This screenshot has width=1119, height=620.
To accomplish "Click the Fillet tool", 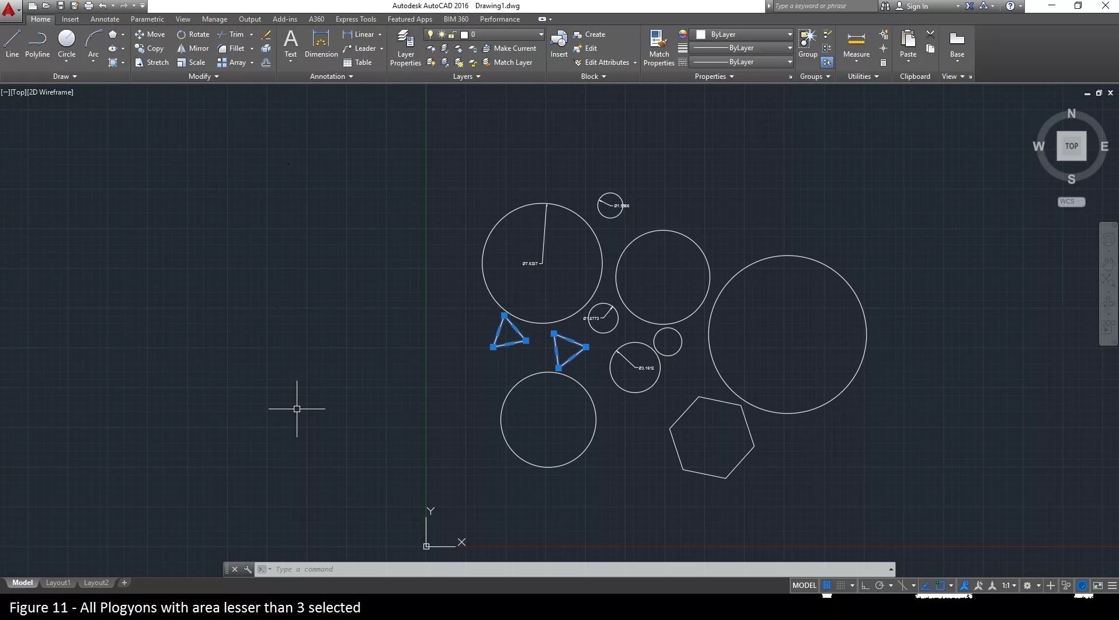I will (231, 48).
